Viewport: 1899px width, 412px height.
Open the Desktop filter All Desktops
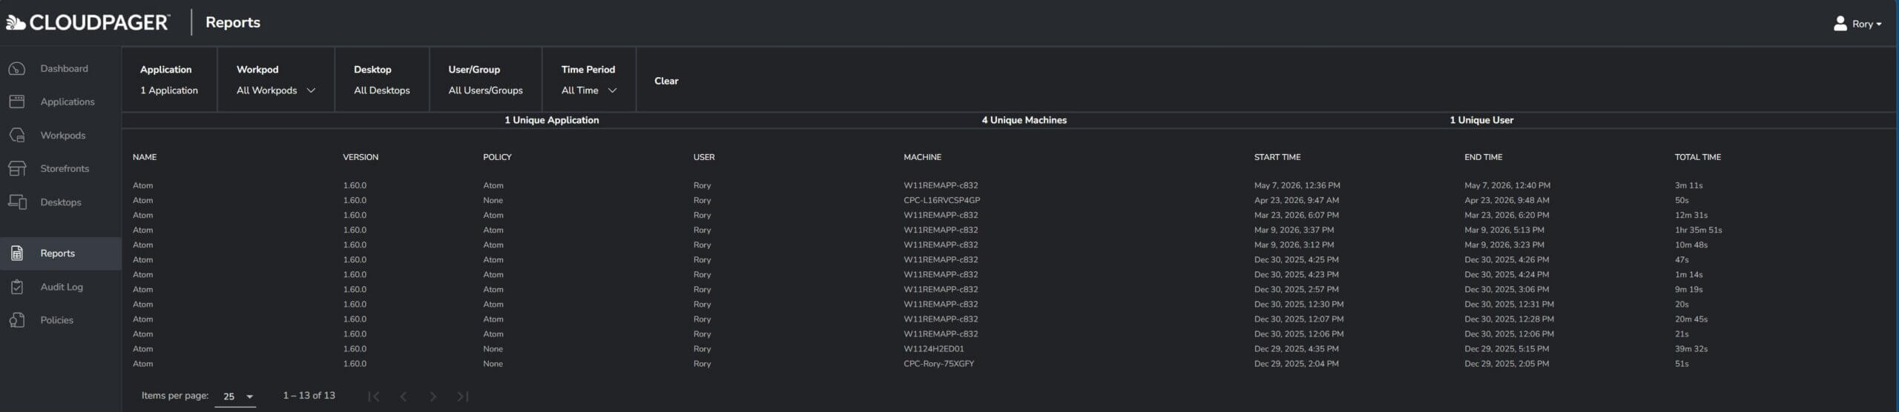point(381,80)
